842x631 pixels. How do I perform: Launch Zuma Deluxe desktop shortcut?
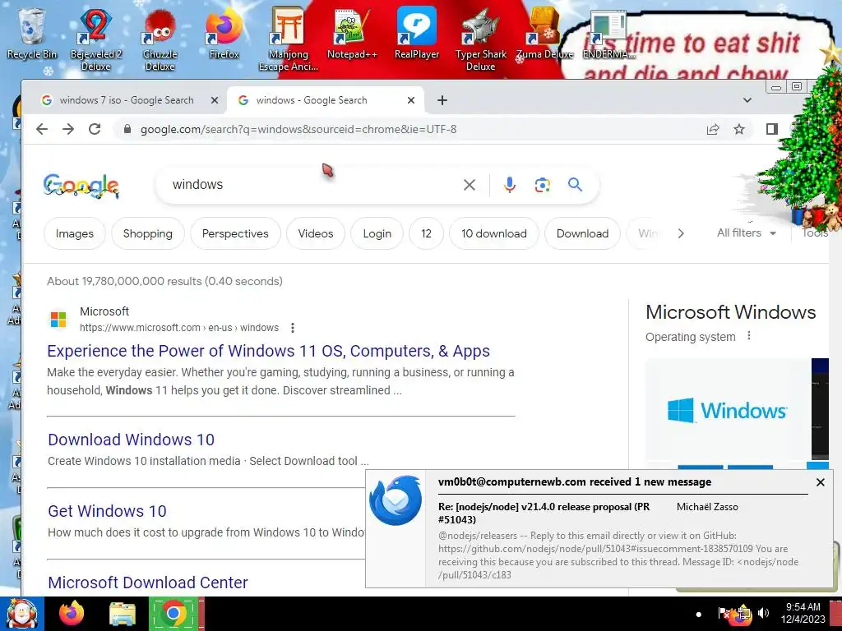(544, 32)
